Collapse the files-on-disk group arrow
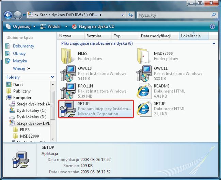Image resolution: width=221 pixels, height=180 pixels. (214, 43)
